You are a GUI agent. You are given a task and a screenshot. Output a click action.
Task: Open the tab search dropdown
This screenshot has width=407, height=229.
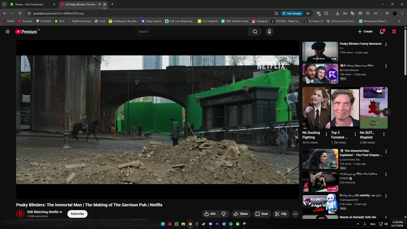[4, 4]
